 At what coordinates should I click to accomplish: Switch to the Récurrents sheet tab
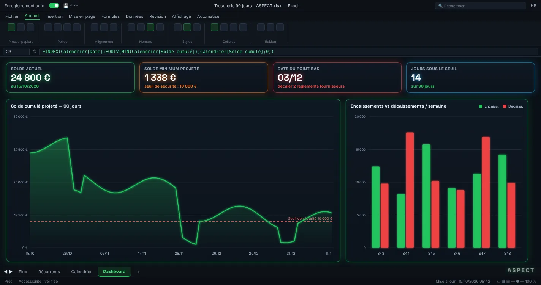pyautogui.click(x=49, y=272)
